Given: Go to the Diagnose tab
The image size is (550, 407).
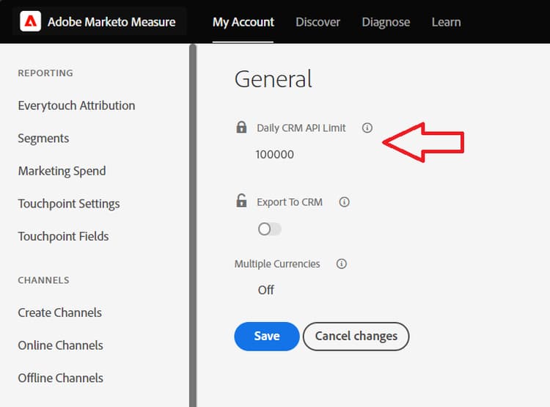Looking at the screenshot, I should (386, 22).
